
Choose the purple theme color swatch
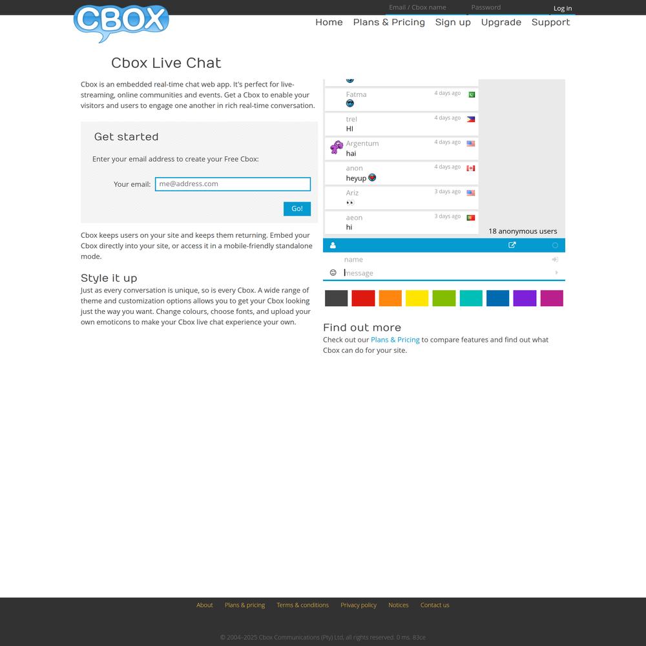pyautogui.click(x=525, y=298)
